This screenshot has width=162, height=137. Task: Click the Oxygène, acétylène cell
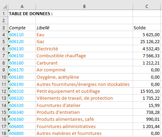point(84,77)
